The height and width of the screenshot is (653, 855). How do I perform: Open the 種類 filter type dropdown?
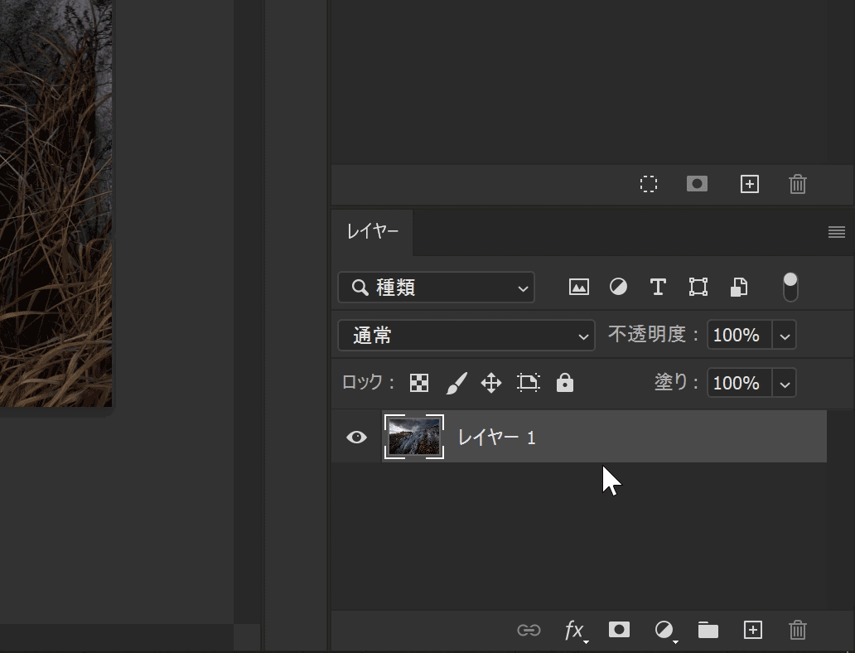click(437, 287)
